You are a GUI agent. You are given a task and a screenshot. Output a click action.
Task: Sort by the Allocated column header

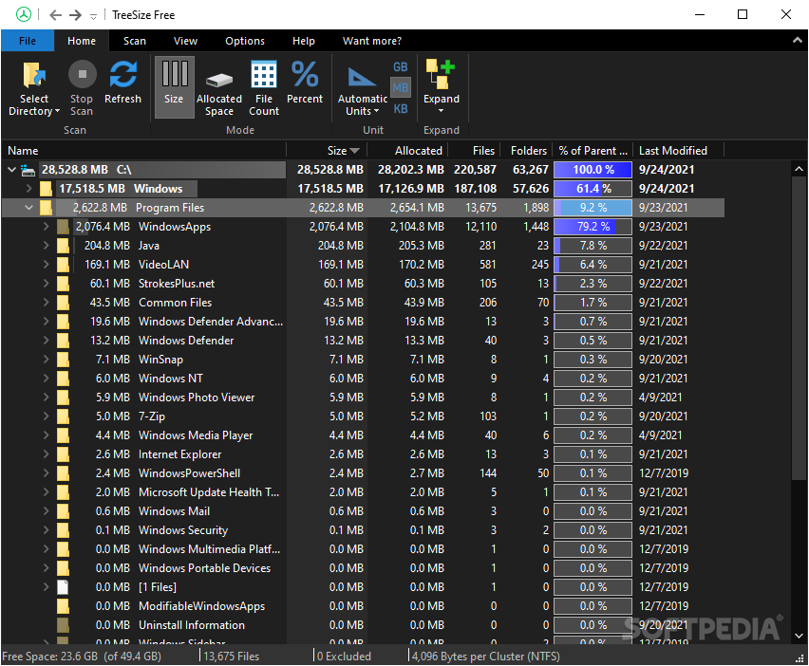click(407, 151)
